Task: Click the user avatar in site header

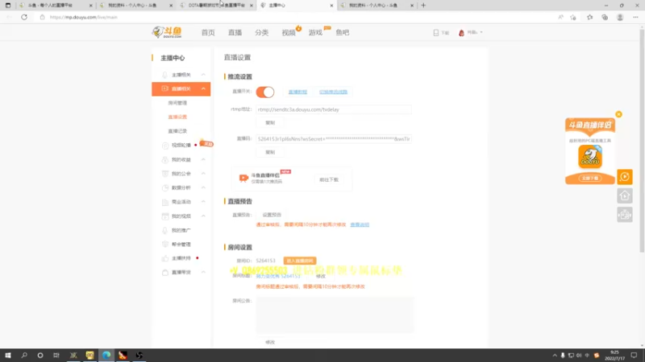Action: point(461,32)
